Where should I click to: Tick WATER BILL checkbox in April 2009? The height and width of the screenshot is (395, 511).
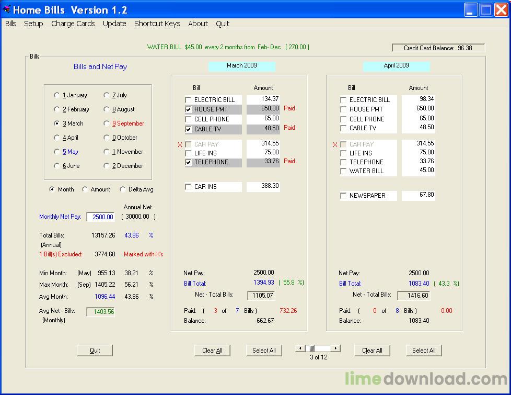(343, 171)
